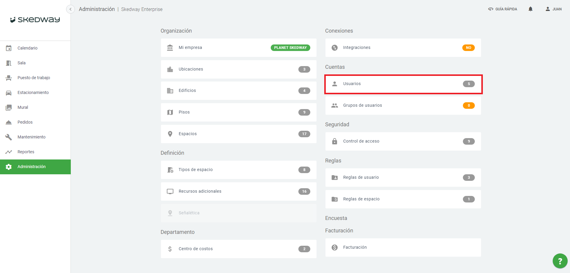Viewport: 570px width, 273px height.
Task: Go to Puesto de trabajo in sidebar
Action: 34,78
